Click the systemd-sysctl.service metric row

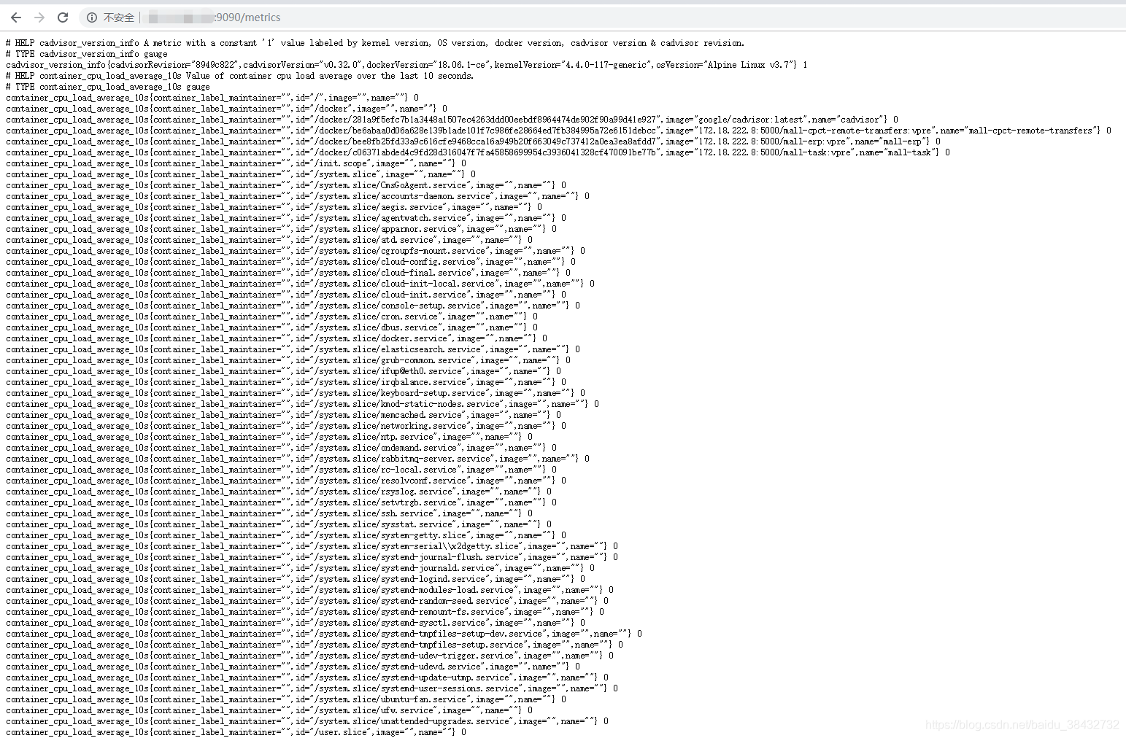click(x=296, y=623)
